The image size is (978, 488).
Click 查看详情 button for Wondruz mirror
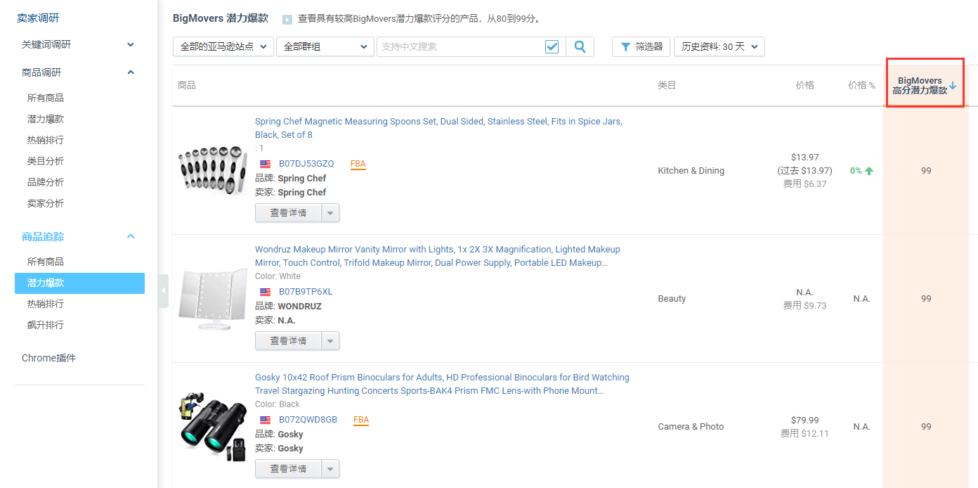[288, 341]
